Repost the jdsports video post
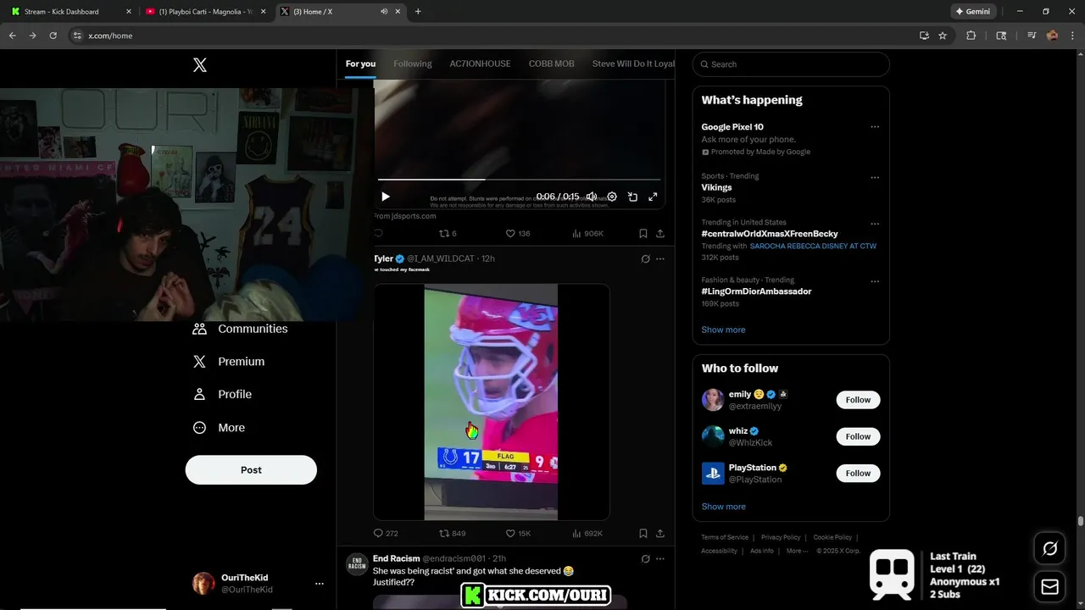This screenshot has width=1085, height=610. point(447,234)
